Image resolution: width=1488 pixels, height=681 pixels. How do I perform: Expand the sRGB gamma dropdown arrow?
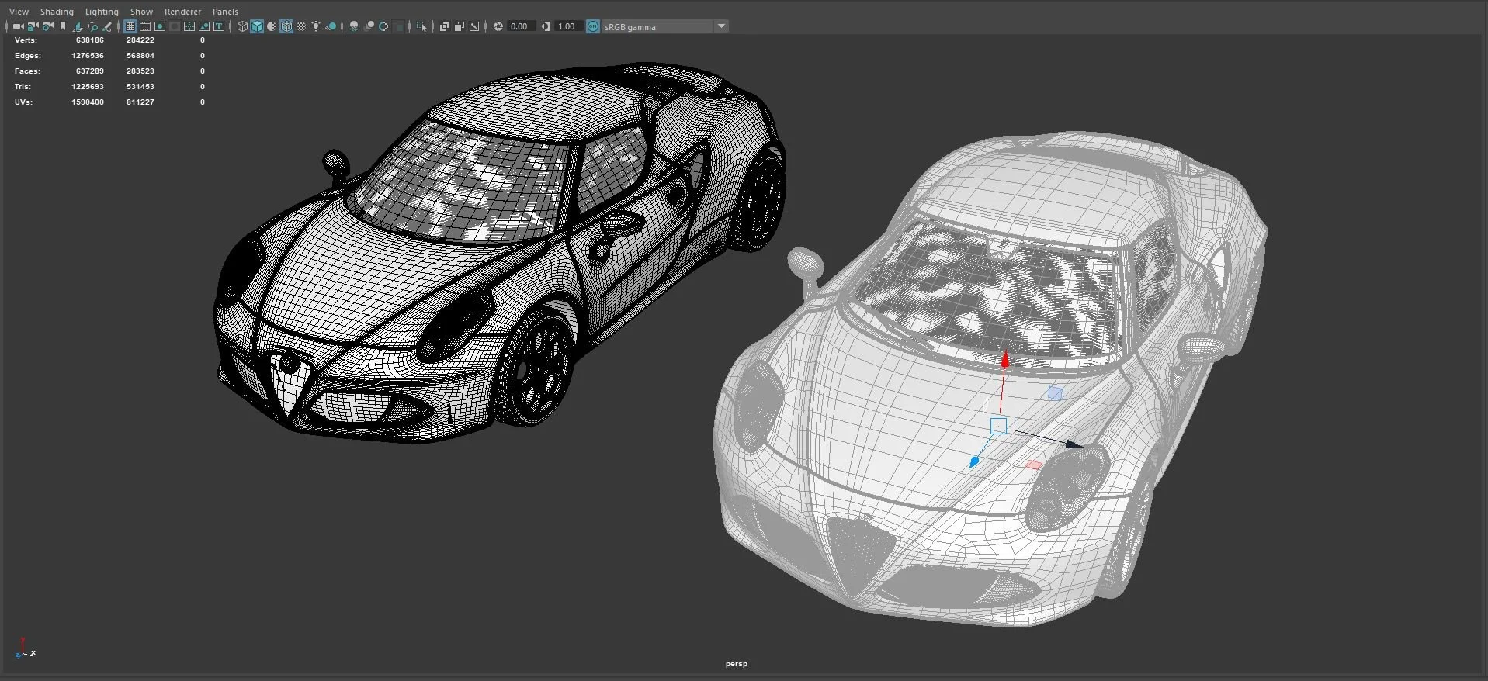[x=721, y=26]
